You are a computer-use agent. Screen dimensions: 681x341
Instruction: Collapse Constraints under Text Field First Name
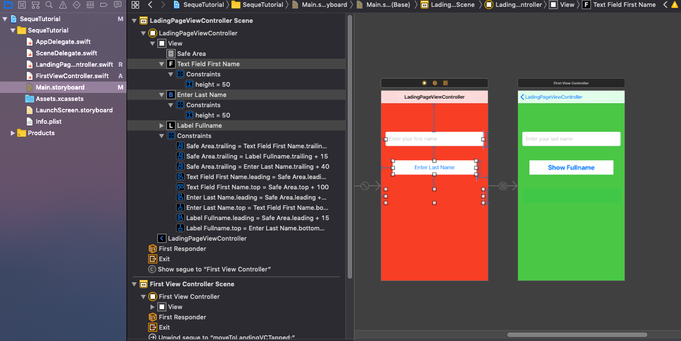[x=170, y=74]
